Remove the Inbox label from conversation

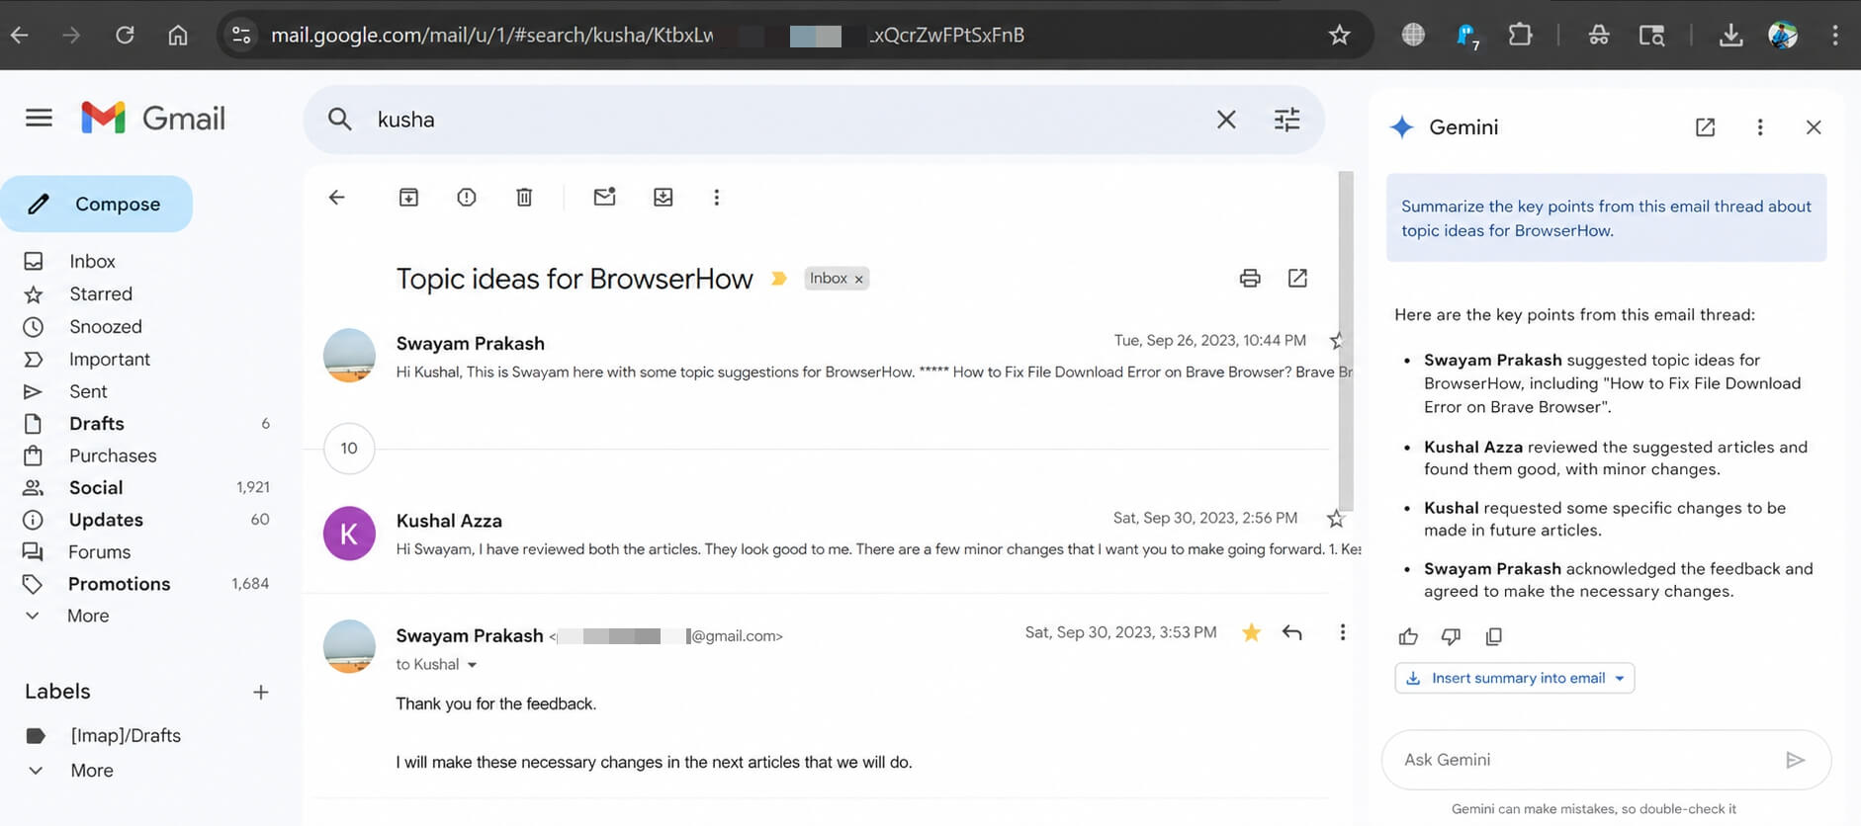tap(859, 280)
